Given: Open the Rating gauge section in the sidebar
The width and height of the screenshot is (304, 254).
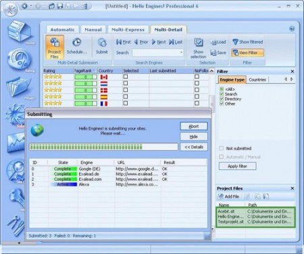Looking at the screenshot, I should 19,60.
